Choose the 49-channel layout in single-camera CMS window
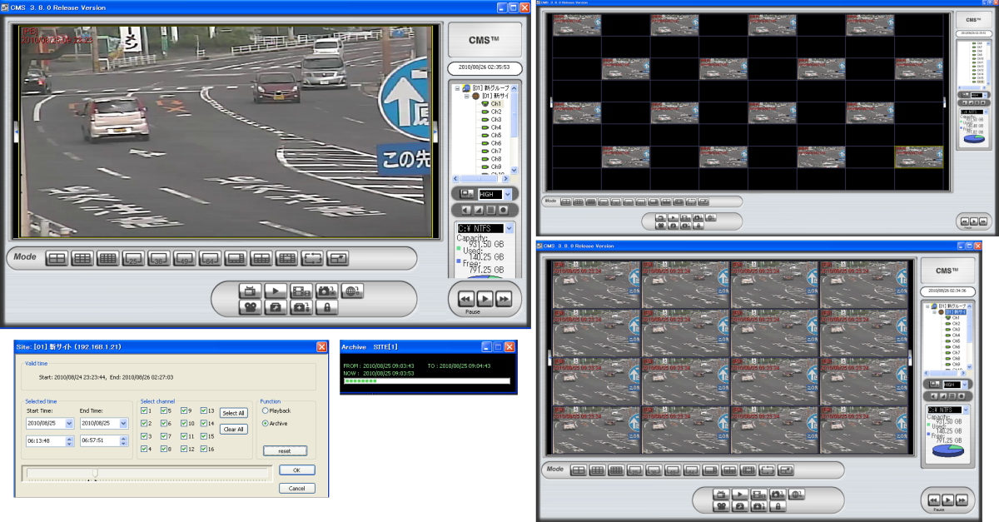This screenshot has width=999, height=522. point(184,258)
